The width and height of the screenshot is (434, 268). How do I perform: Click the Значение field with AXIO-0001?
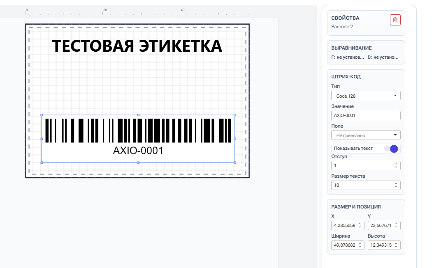point(366,115)
